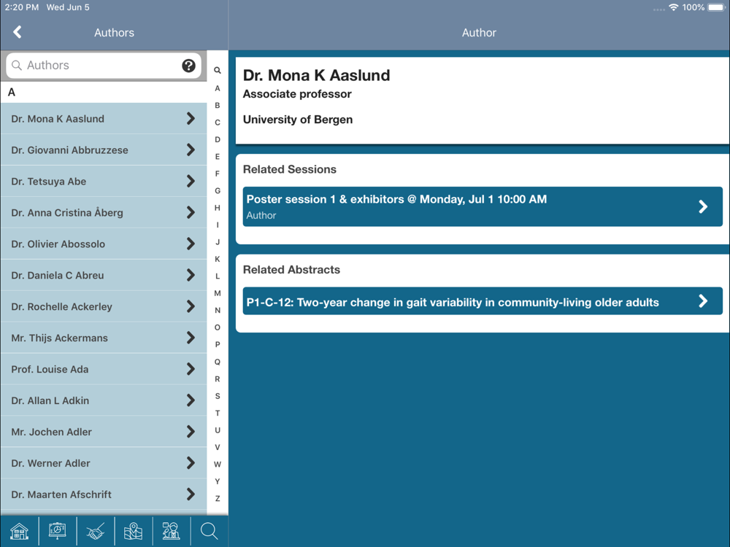Viewport: 730px width, 547px height.
Task: Jump to letter R in index
Action: click(218, 379)
